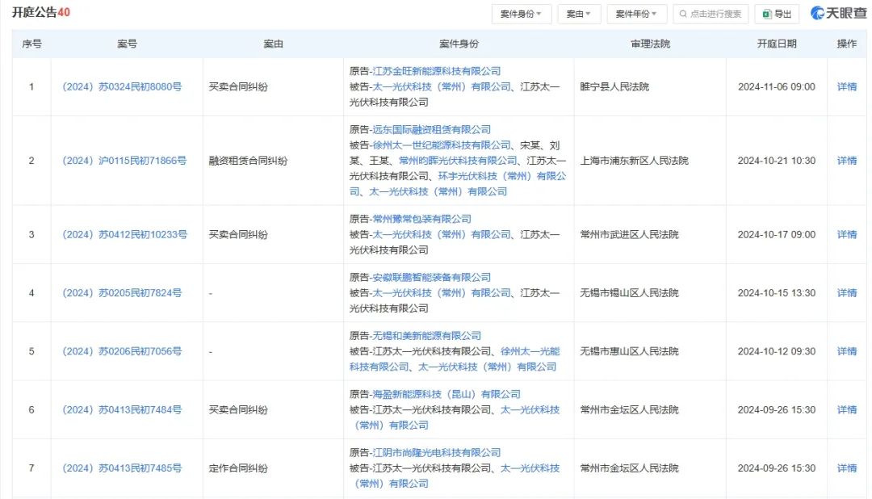Open plaintiff 安徽联鹏智能装备有限公司 link
Viewport: 872px width, 499px height.
pos(431,278)
